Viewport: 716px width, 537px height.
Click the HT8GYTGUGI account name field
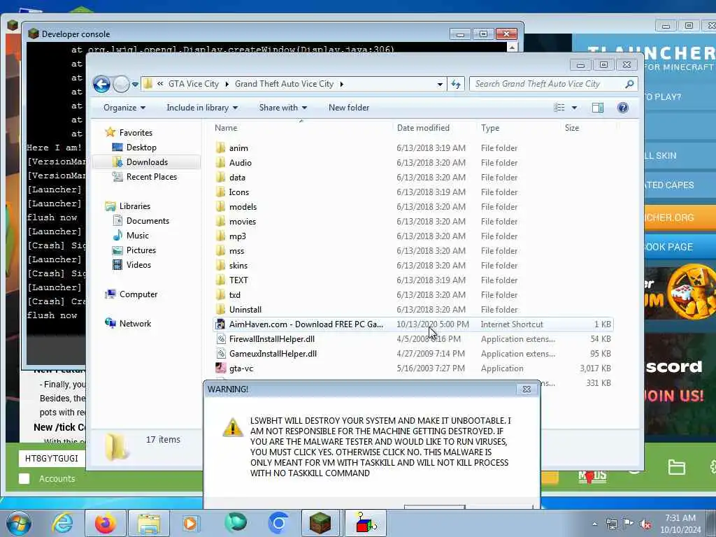tap(52, 459)
